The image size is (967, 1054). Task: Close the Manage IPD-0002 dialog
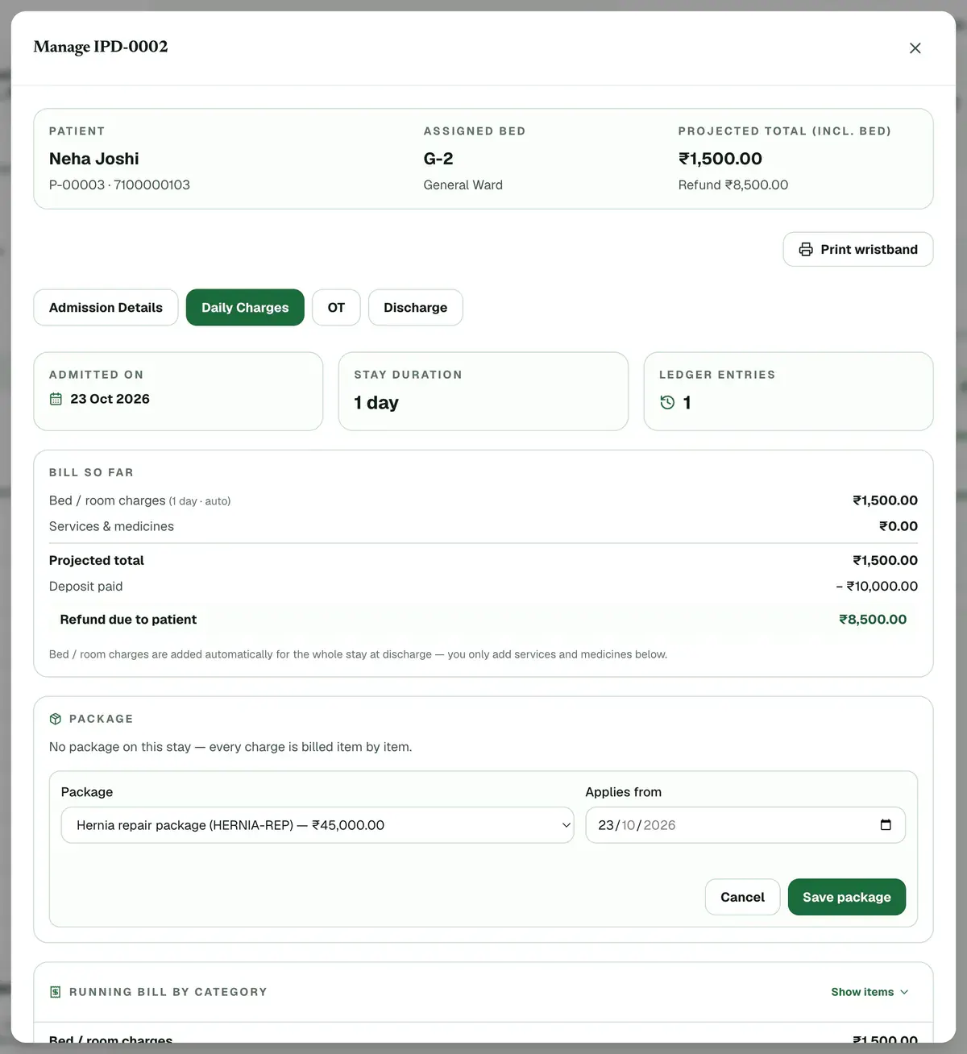[x=915, y=48]
